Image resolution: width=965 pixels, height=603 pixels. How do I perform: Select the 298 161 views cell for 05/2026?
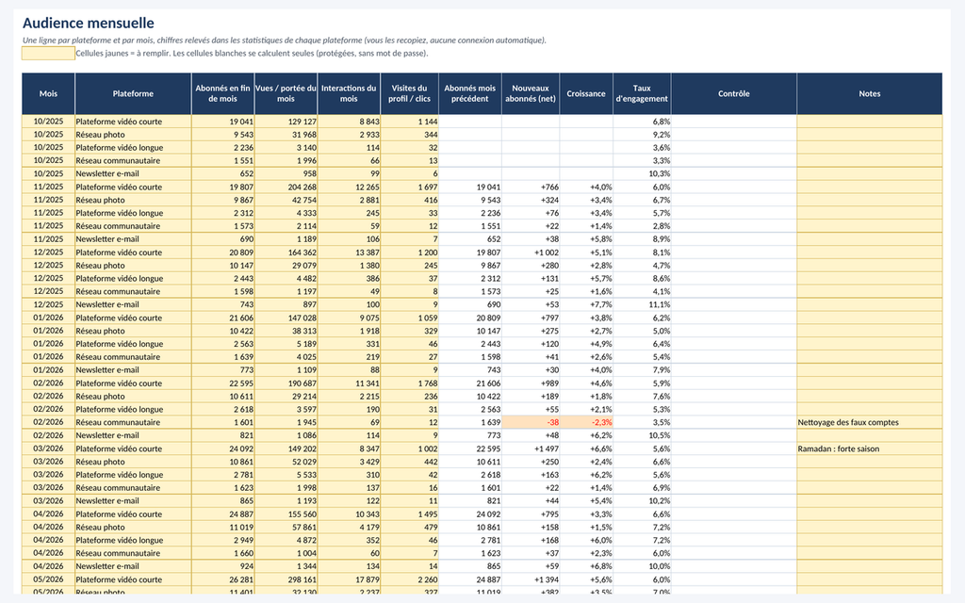[286, 579]
